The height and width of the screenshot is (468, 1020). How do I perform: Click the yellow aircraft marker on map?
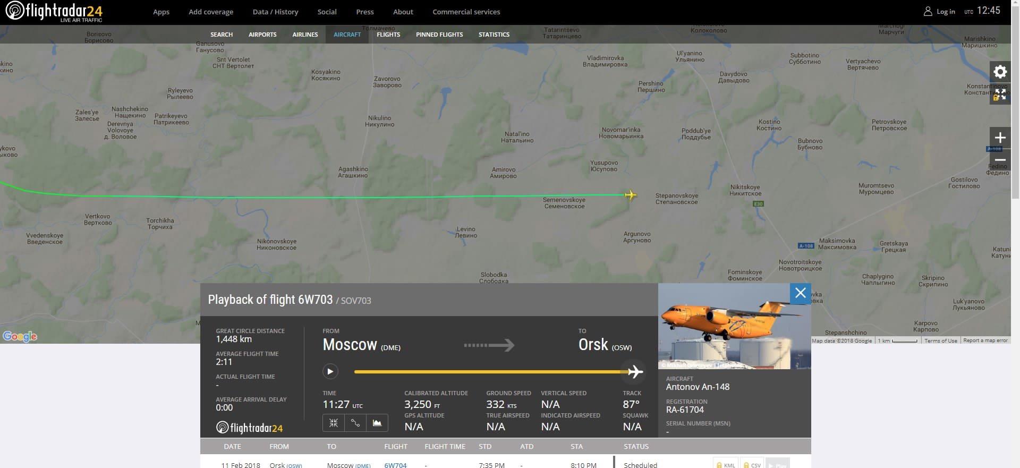pyautogui.click(x=631, y=195)
